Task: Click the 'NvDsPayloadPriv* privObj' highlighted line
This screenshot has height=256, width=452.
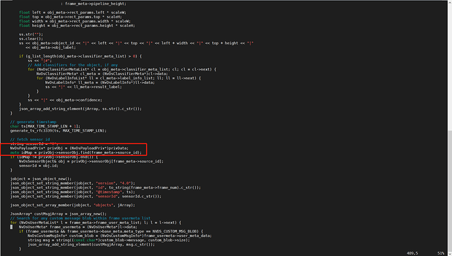Action: pyautogui.click(x=69, y=148)
